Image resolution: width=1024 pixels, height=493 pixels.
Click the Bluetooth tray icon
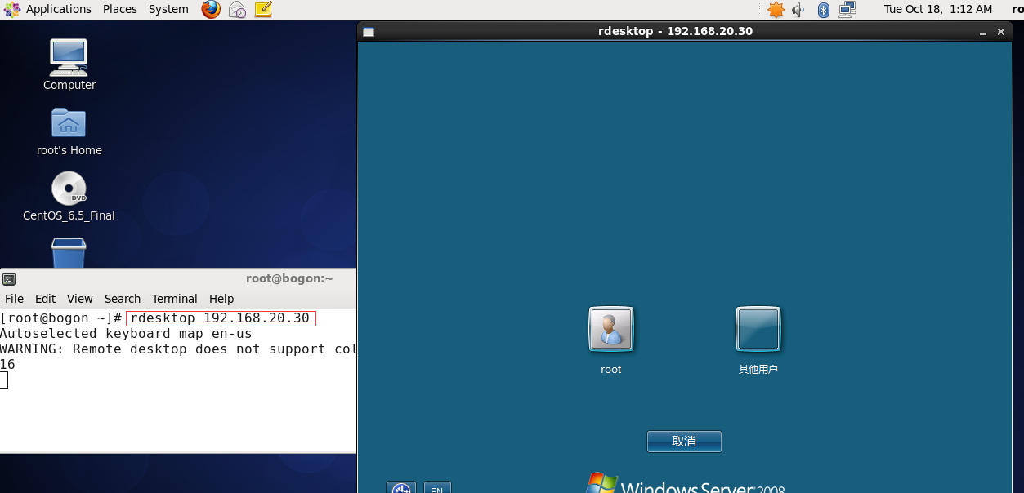click(x=824, y=9)
